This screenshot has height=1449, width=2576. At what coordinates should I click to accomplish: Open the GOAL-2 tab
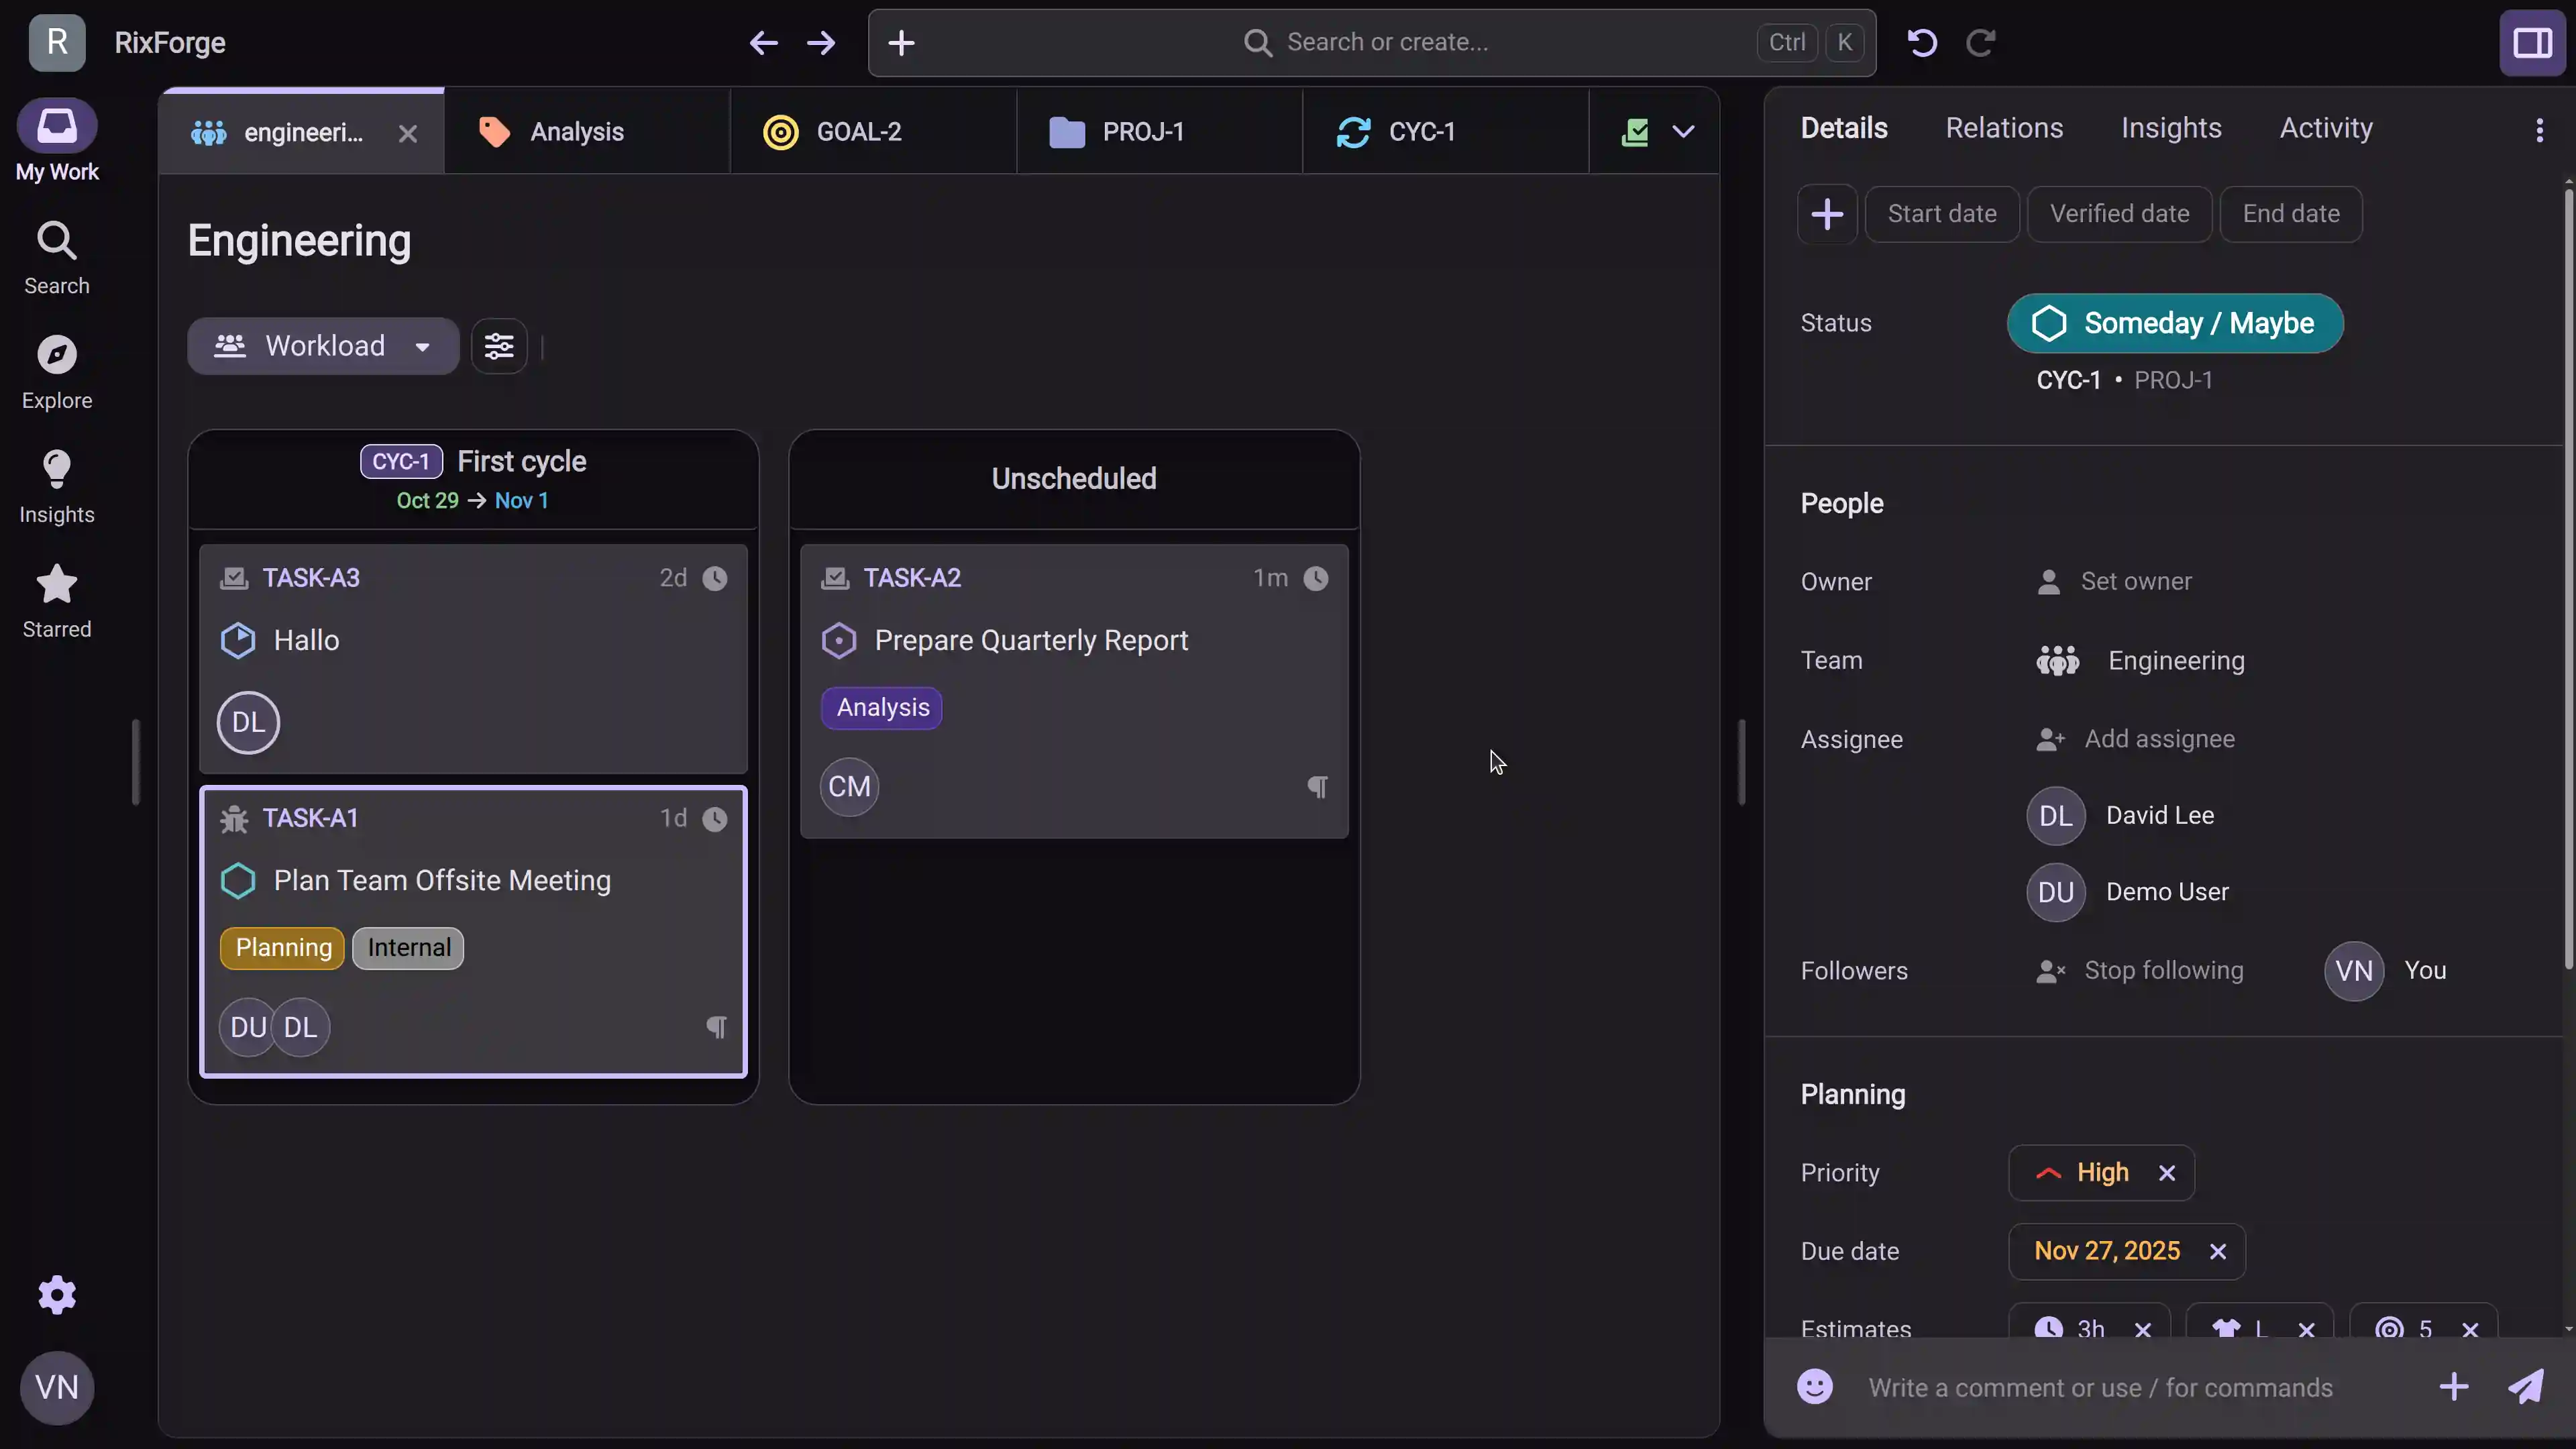[x=857, y=132]
